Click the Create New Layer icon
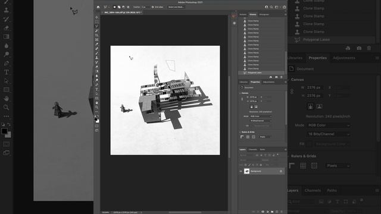This screenshot has width=381, height=214. (x=277, y=212)
